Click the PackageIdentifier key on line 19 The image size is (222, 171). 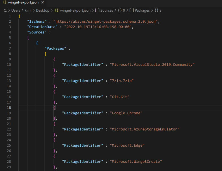[x=83, y=113]
